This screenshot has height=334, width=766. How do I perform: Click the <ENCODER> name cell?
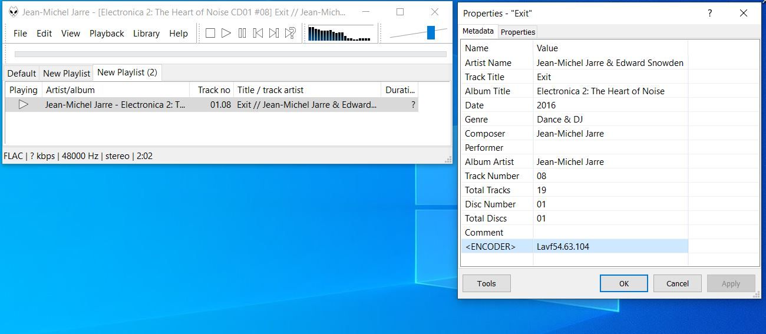pos(497,247)
